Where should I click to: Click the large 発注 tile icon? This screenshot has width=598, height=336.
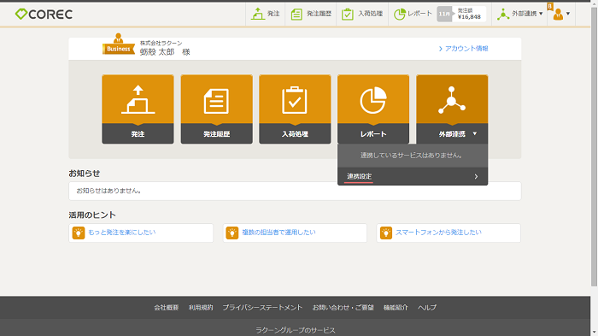pyautogui.click(x=138, y=99)
